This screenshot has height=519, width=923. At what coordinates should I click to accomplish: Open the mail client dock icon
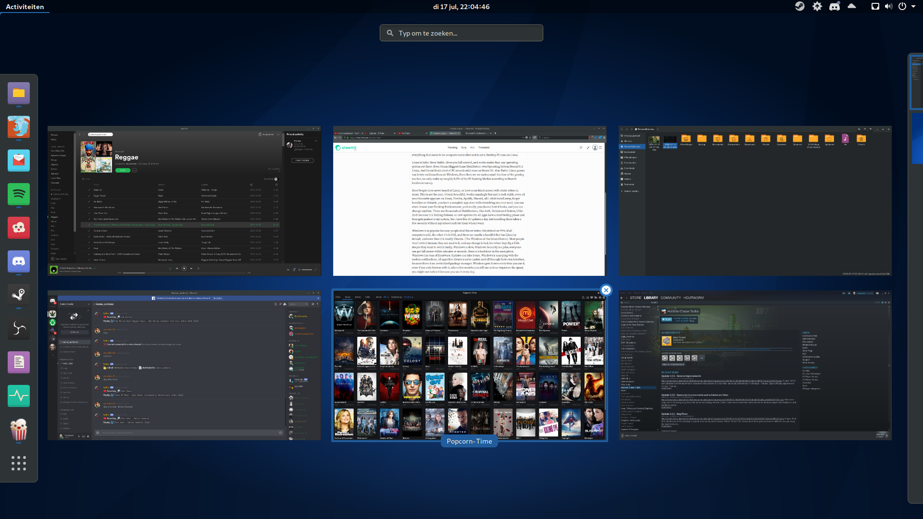click(x=19, y=161)
